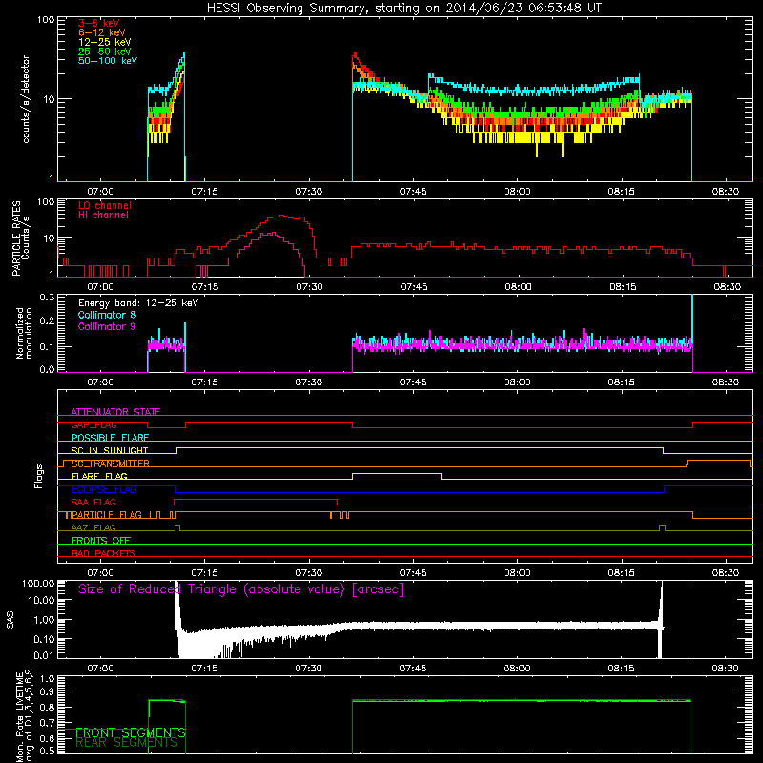763x763 pixels.
Task: Pick the 25-50 keV legend label
Action: point(105,52)
